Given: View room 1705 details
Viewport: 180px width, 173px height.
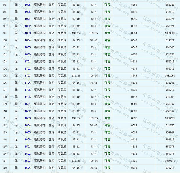Looking at the screenshot, I should tap(28, 90).
